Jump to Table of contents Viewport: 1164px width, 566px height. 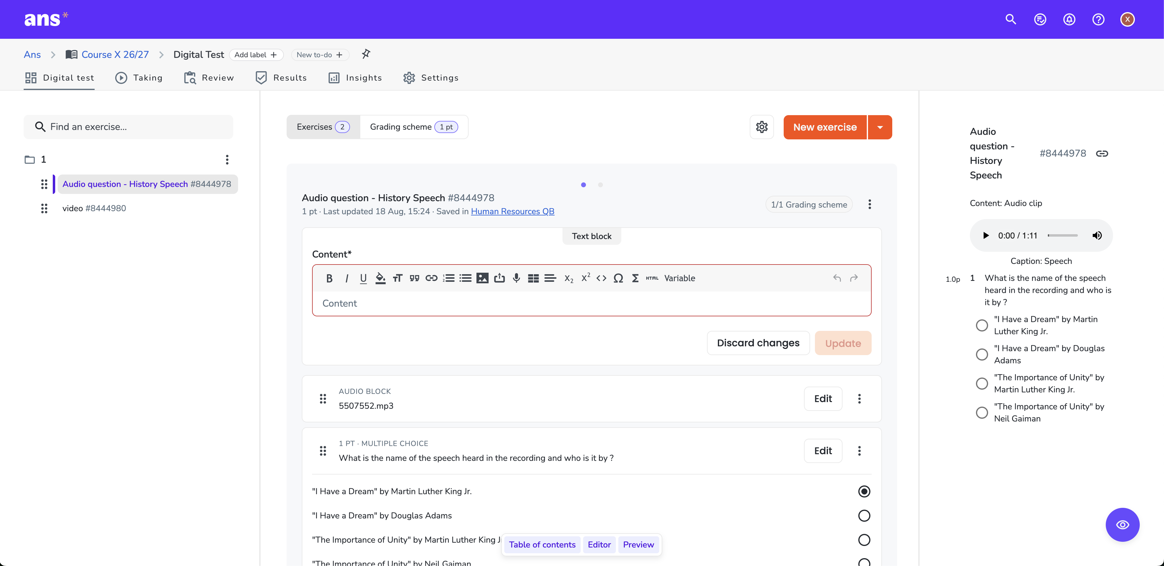[x=542, y=544]
